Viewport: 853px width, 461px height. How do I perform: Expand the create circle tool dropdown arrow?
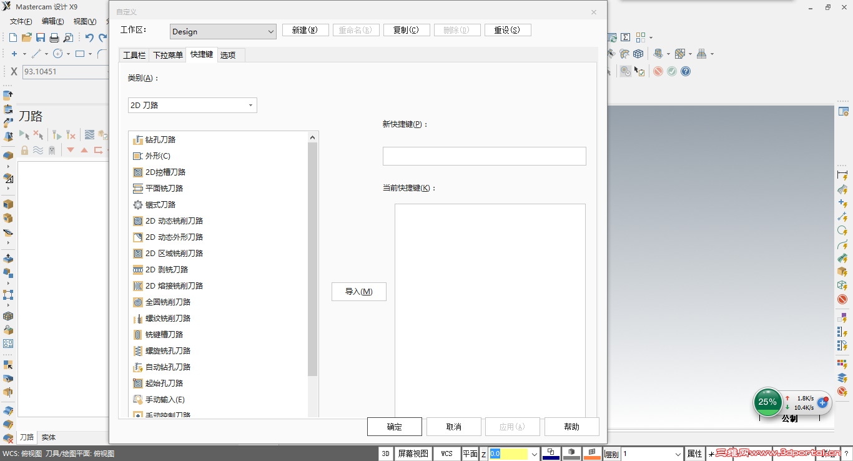[68, 54]
